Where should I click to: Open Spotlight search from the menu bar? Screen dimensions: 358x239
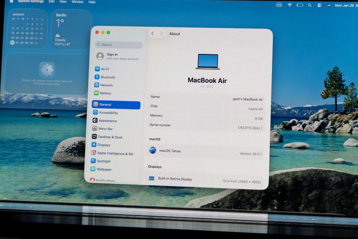click(x=310, y=5)
